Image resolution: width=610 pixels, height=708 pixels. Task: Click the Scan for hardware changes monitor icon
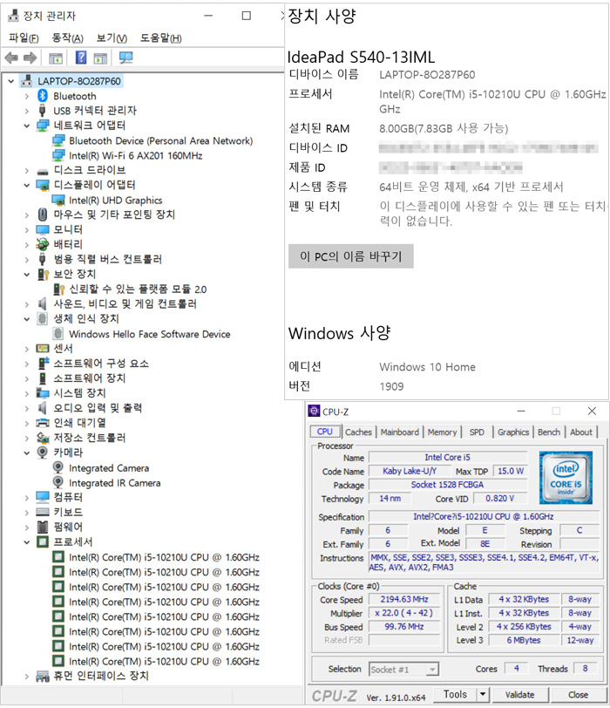coord(125,58)
